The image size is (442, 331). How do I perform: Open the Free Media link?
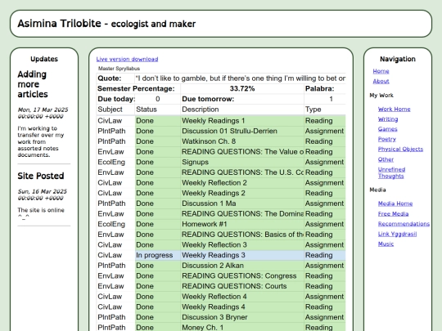(x=393, y=213)
